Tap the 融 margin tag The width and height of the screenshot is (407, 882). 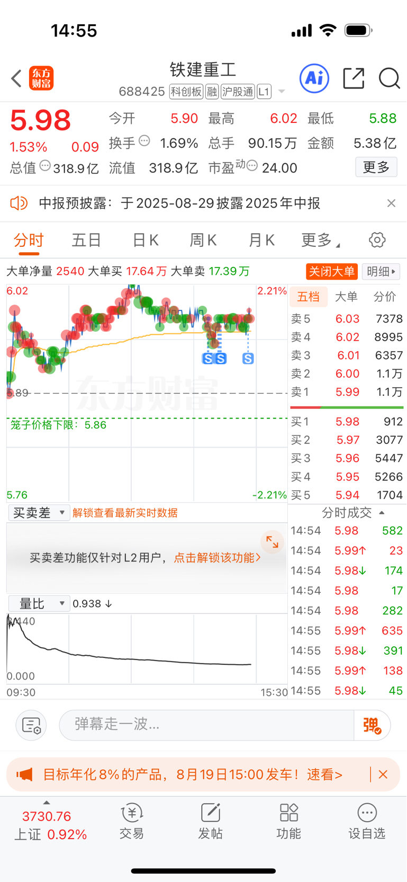[212, 92]
